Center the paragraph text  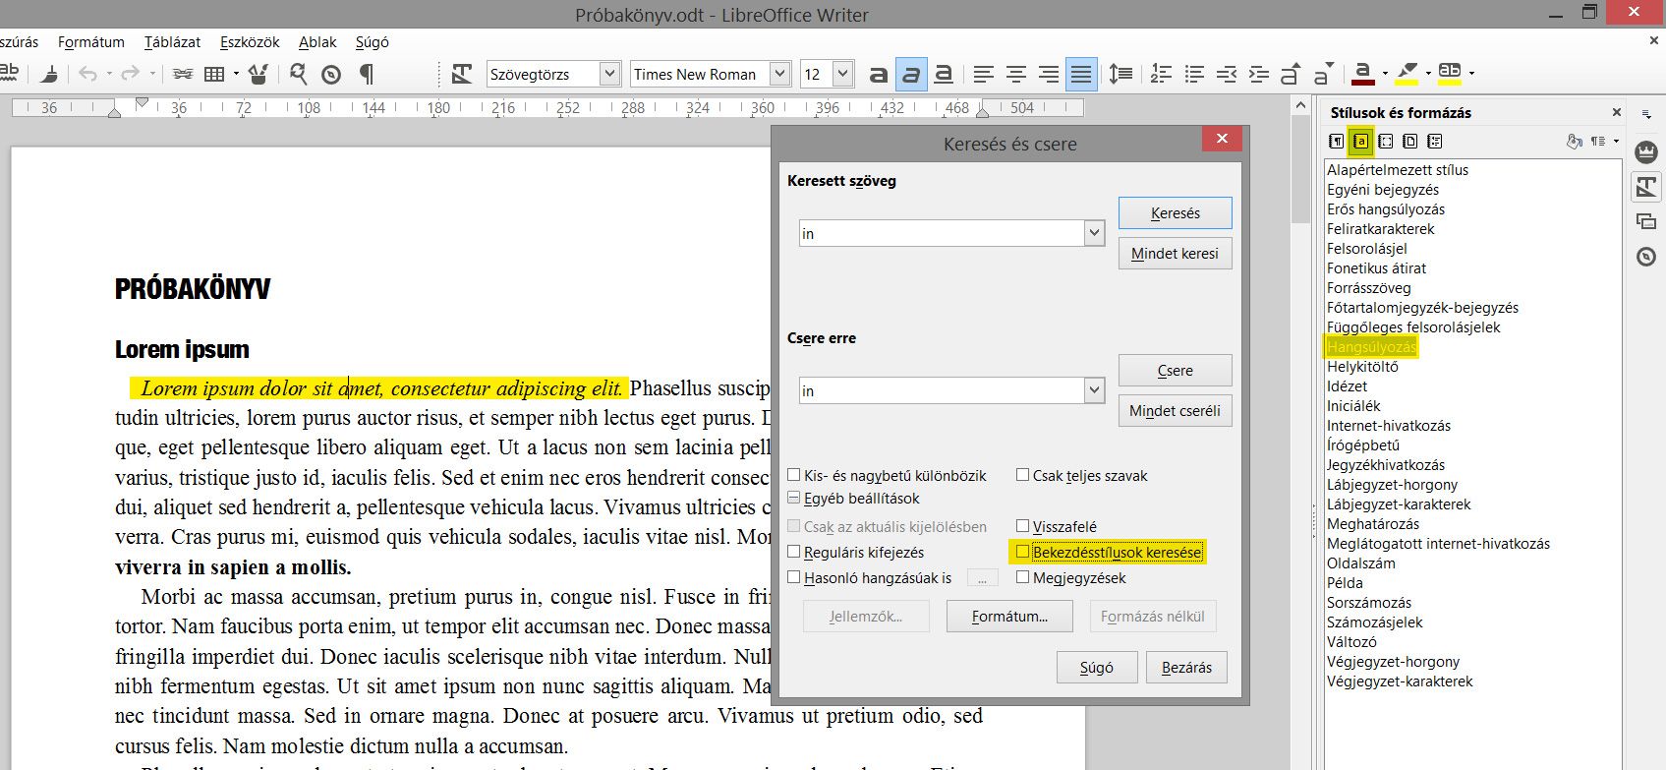[x=1016, y=74]
